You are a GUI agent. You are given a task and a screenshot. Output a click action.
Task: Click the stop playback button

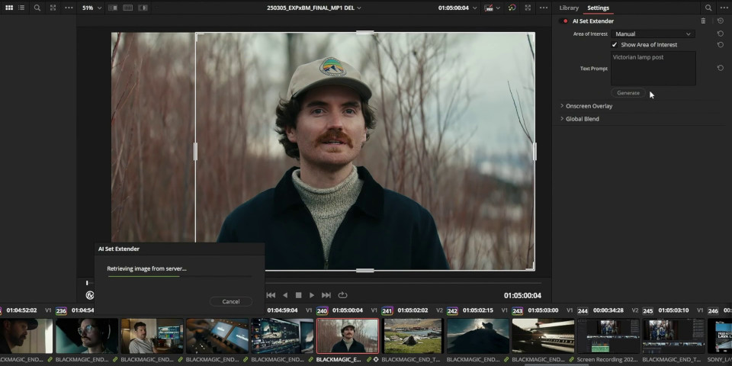(x=298, y=295)
